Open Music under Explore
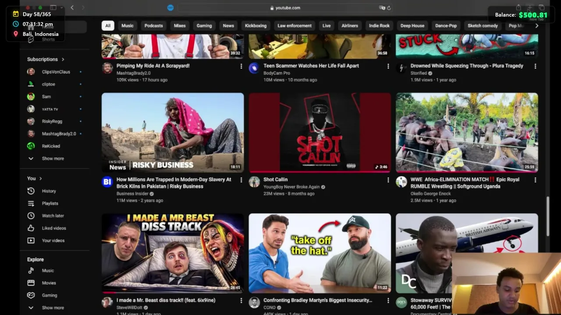The image size is (561, 315). tap(48, 270)
